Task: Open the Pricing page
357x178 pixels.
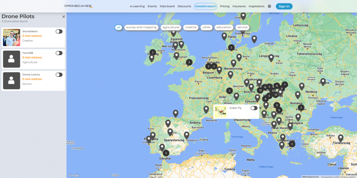Action: point(225,6)
